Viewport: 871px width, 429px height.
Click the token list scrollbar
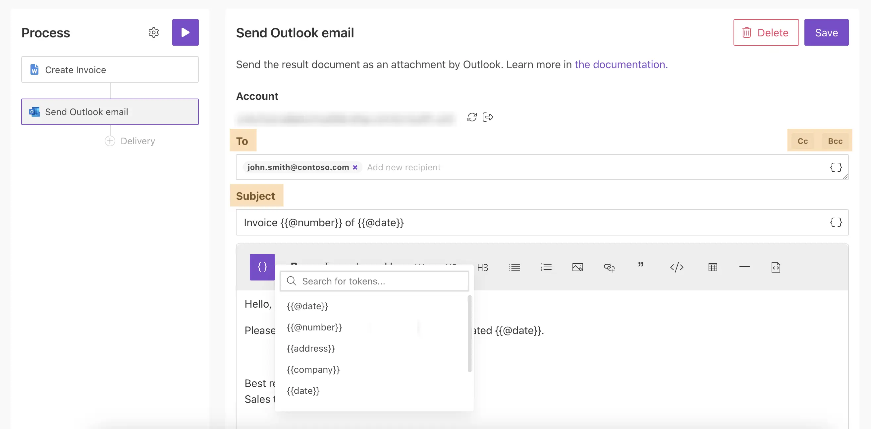pos(469,333)
